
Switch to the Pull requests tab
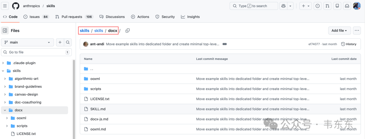pos(74,17)
